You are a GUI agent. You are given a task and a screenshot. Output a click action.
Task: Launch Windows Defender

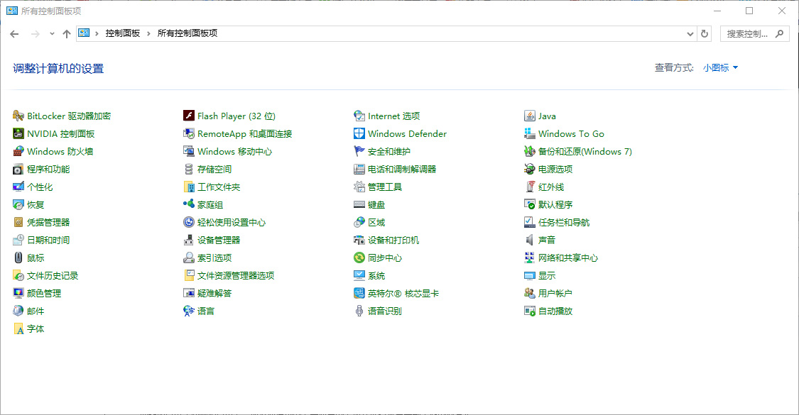coord(406,133)
